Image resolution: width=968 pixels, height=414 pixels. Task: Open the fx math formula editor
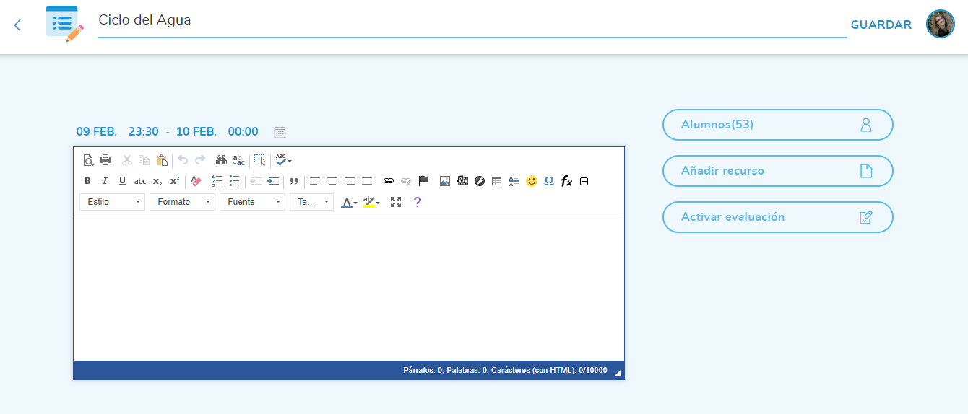point(566,181)
